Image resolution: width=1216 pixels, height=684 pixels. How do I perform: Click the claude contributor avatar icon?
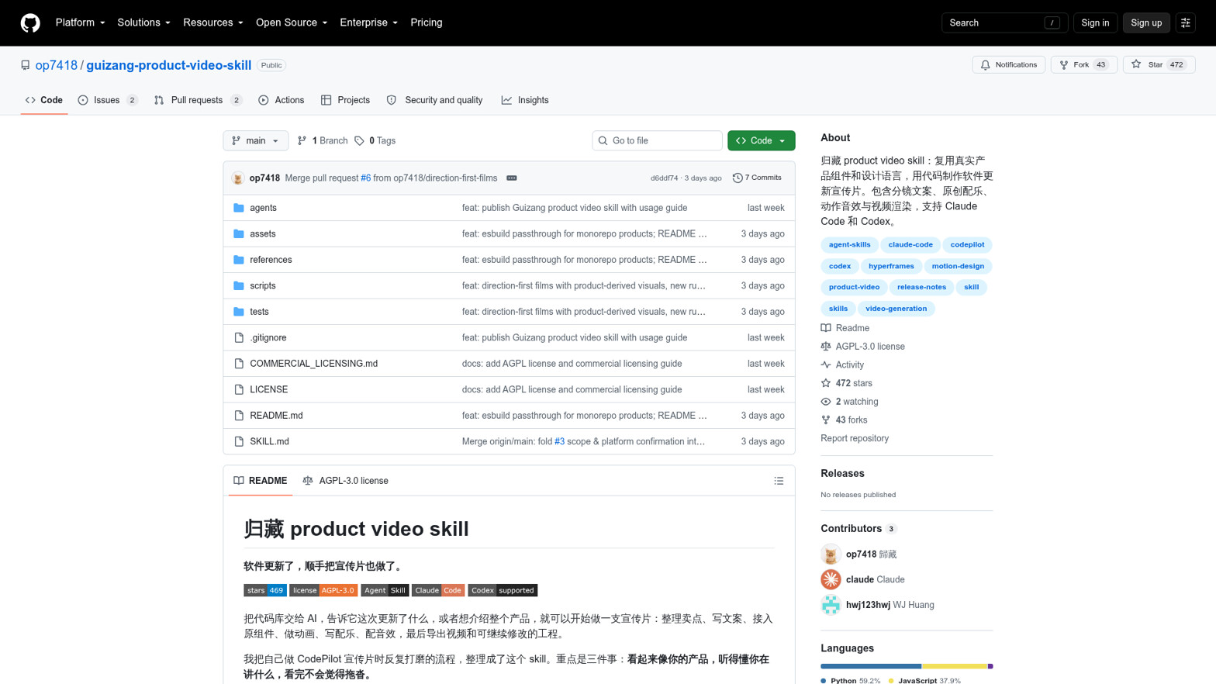click(x=831, y=579)
